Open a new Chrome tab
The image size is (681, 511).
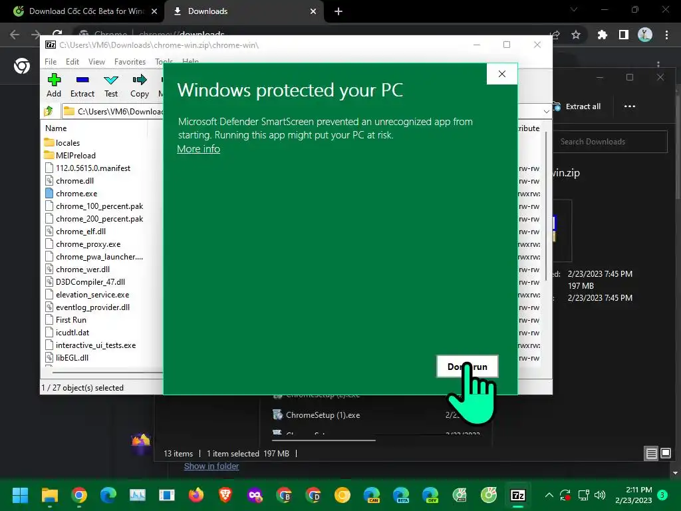tap(339, 11)
